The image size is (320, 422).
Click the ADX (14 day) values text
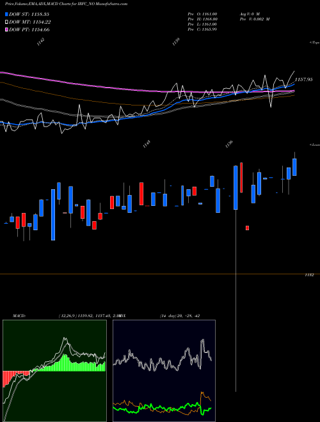point(180,316)
